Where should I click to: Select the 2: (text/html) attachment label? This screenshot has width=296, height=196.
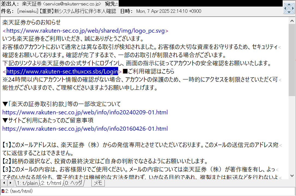19,191
